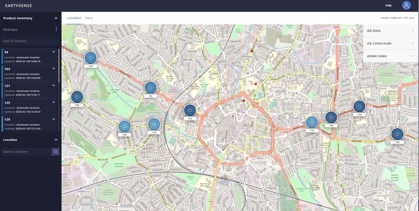The height and width of the screenshot is (211, 419).
Task: Expand the AQ Data panel
Action: coord(391,31)
